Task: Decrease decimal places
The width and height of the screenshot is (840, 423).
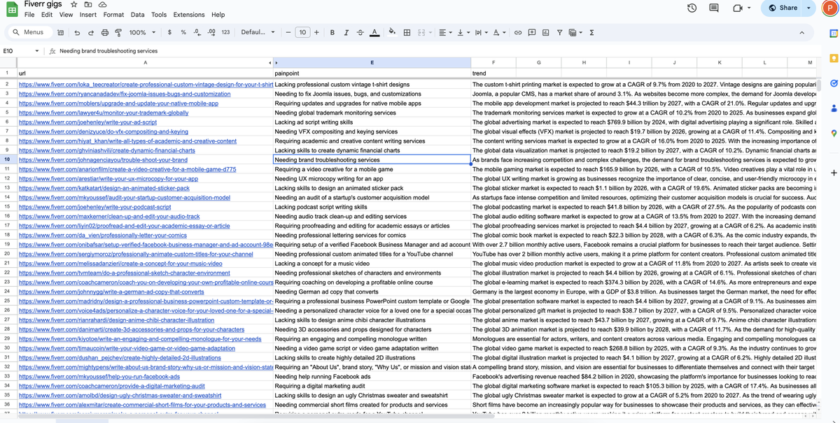Action: 197,32
